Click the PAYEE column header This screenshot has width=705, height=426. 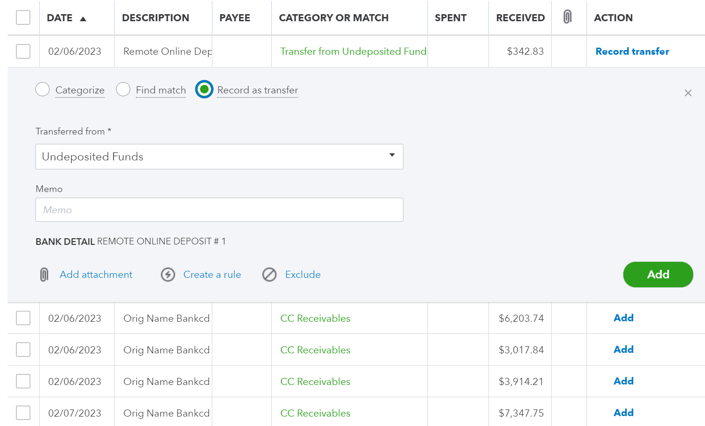[x=235, y=18]
